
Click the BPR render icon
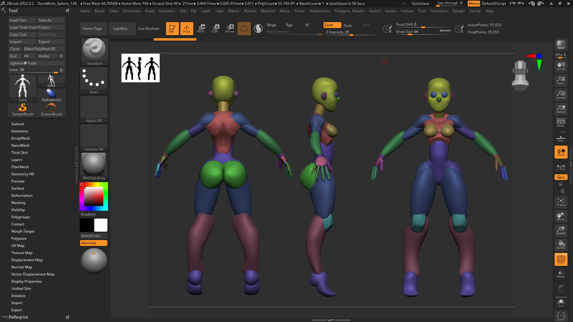pyautogui.click(x=561, y=45)
